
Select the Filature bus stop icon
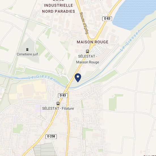pyautogui.click(x=58, y=104)
